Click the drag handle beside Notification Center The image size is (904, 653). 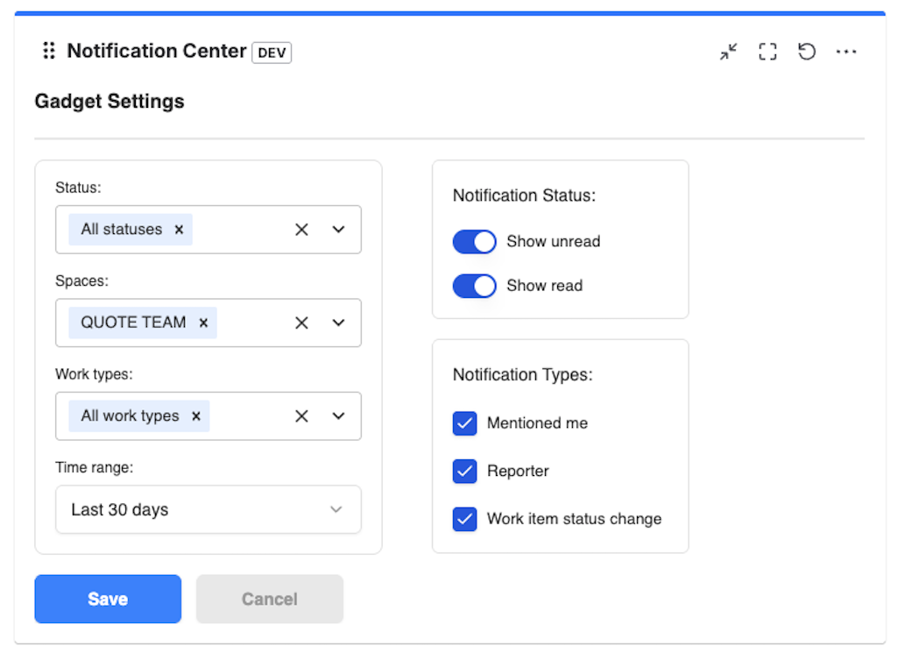pos(49,51)
